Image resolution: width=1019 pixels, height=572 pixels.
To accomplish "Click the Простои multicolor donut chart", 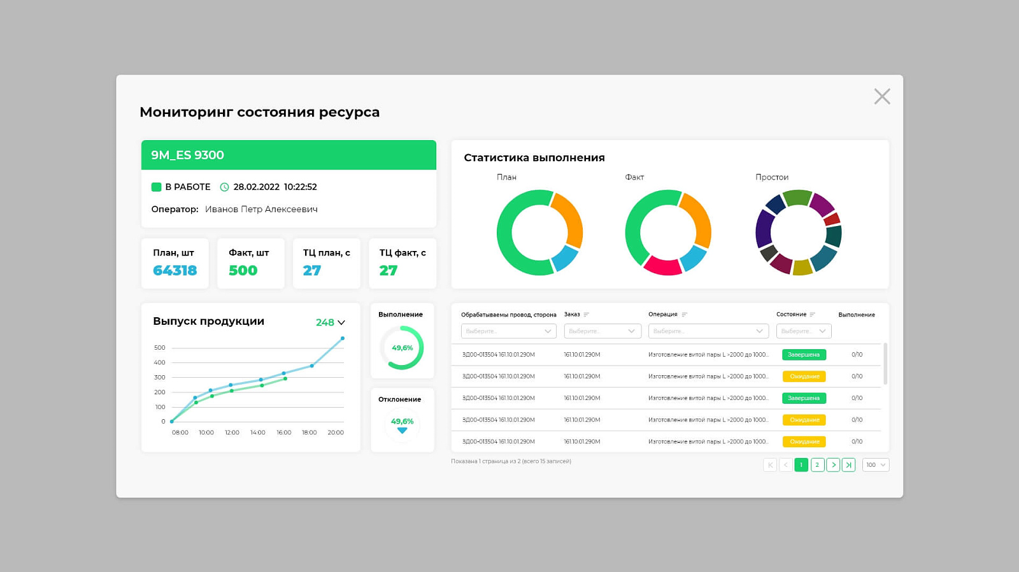I will [x=799, y=232].
